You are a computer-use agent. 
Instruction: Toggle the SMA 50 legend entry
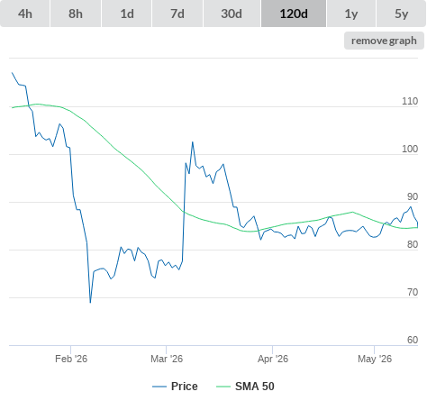255,387
